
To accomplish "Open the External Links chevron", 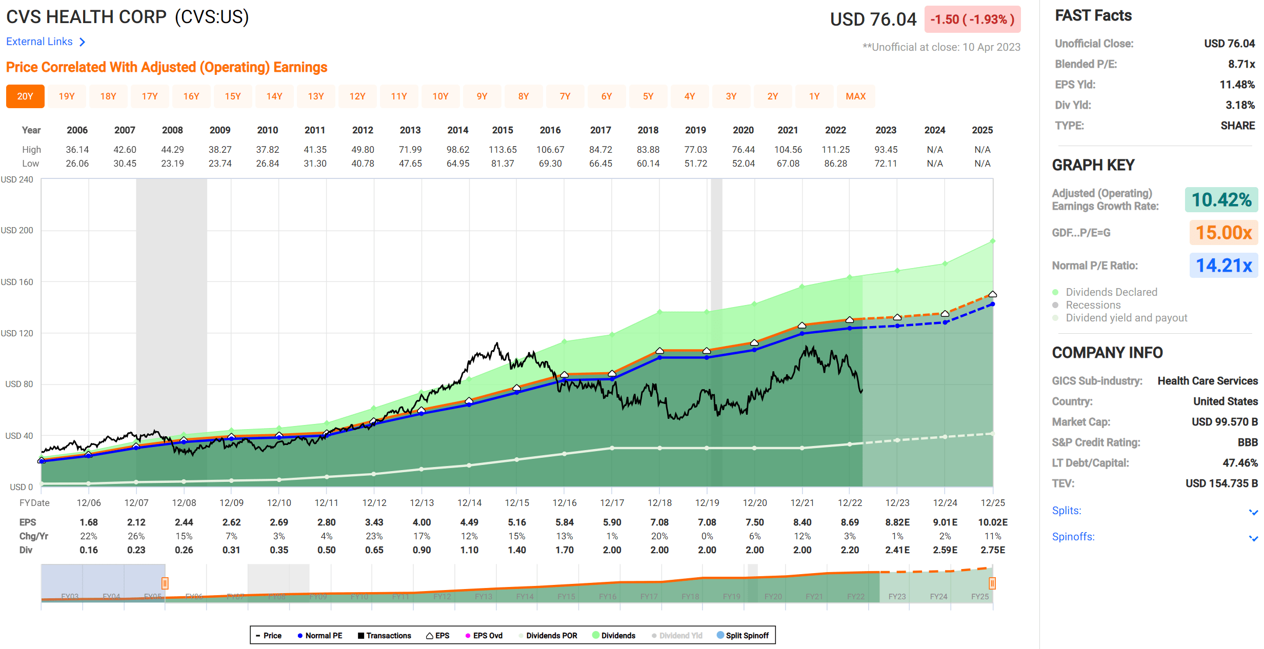I will (82, 42).
